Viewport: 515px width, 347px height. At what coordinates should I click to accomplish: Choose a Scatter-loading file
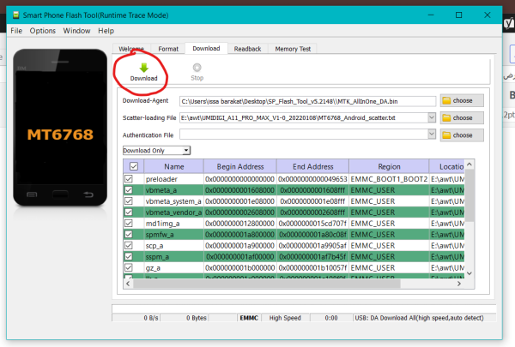point(462,117)
